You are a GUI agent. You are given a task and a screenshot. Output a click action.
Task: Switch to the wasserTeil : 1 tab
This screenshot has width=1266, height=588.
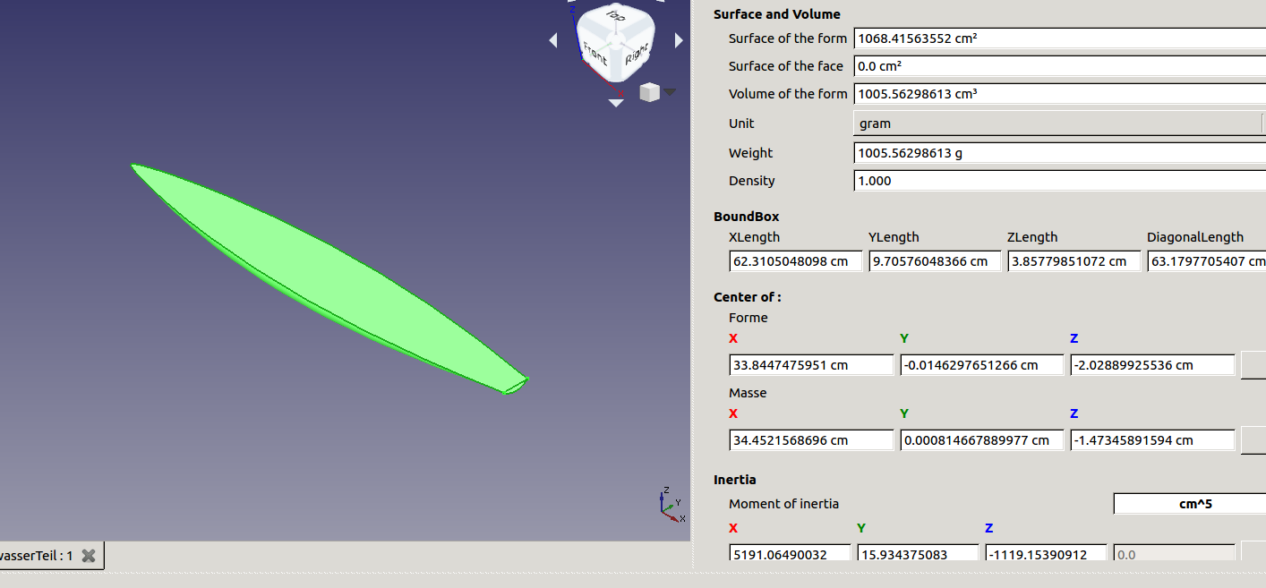(x=36, y=556)
